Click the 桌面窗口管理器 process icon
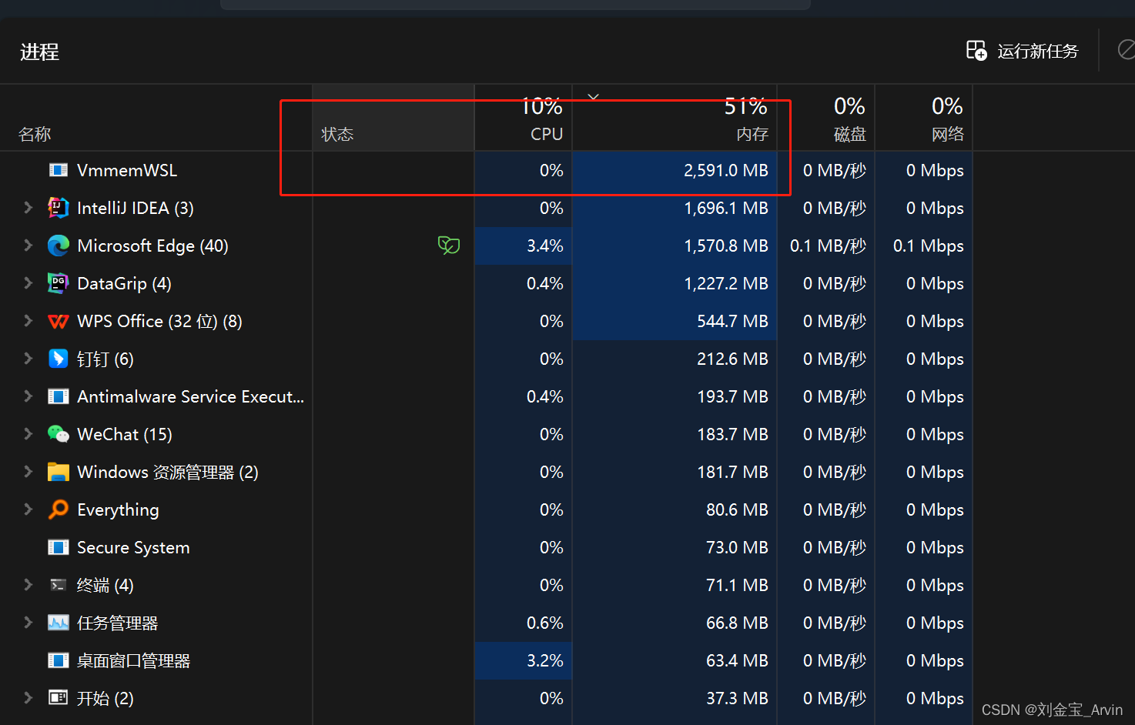1135x725 pixels. point(59,660)
